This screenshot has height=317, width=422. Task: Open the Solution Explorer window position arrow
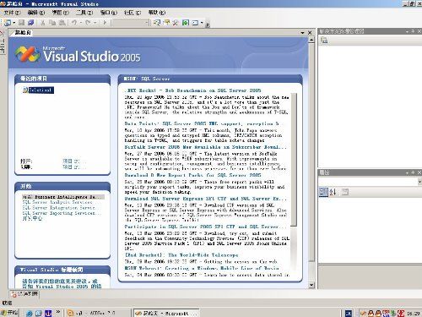408,31
